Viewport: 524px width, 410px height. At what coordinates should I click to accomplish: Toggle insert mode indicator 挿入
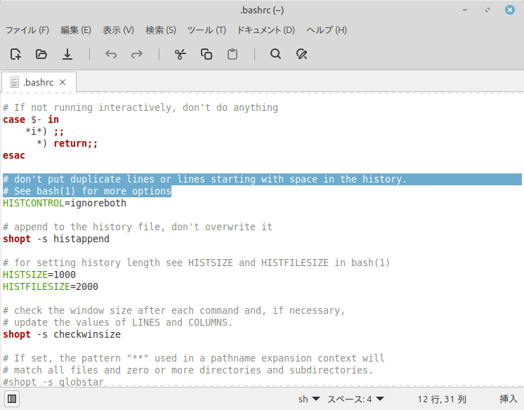click(x=508, y=399)
